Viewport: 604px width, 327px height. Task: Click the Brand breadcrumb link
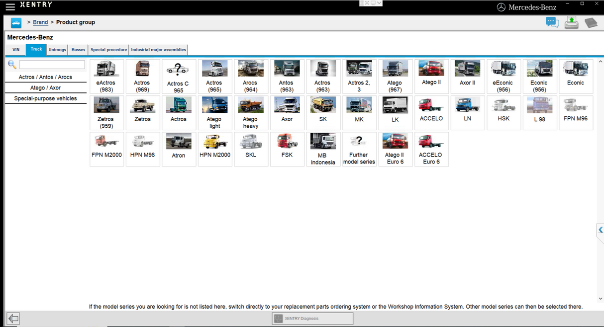[40, 22]
